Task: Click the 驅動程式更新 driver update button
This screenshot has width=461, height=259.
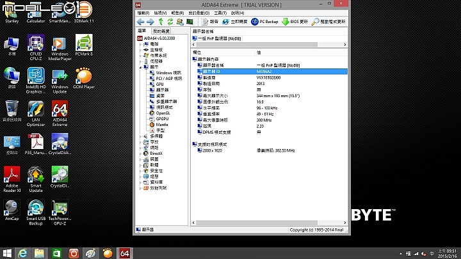Action: (328, 22)
